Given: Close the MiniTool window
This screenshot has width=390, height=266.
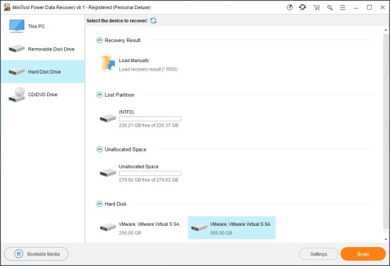Looking at the screenshot, I should tap(383, 7).
